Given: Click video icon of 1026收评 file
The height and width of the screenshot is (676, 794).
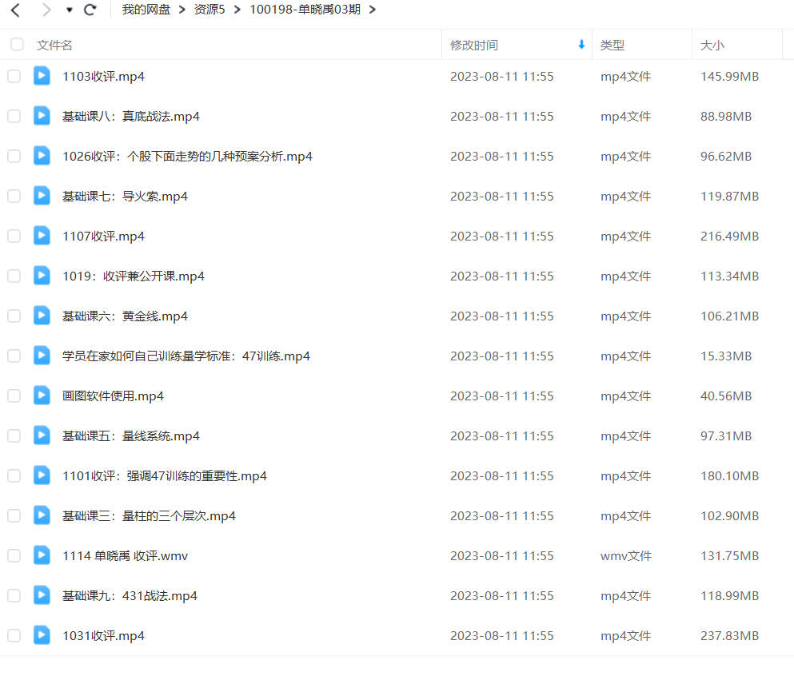Looking at the screenshot, I should click(42, 156).
